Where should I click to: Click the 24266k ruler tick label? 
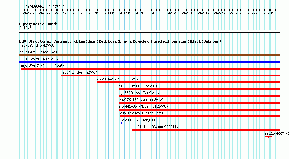76,13
